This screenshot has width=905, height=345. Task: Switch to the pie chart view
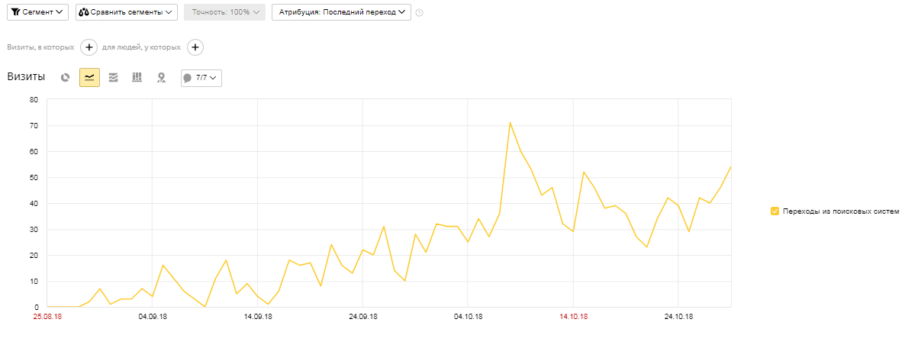[x=65, y=77]
